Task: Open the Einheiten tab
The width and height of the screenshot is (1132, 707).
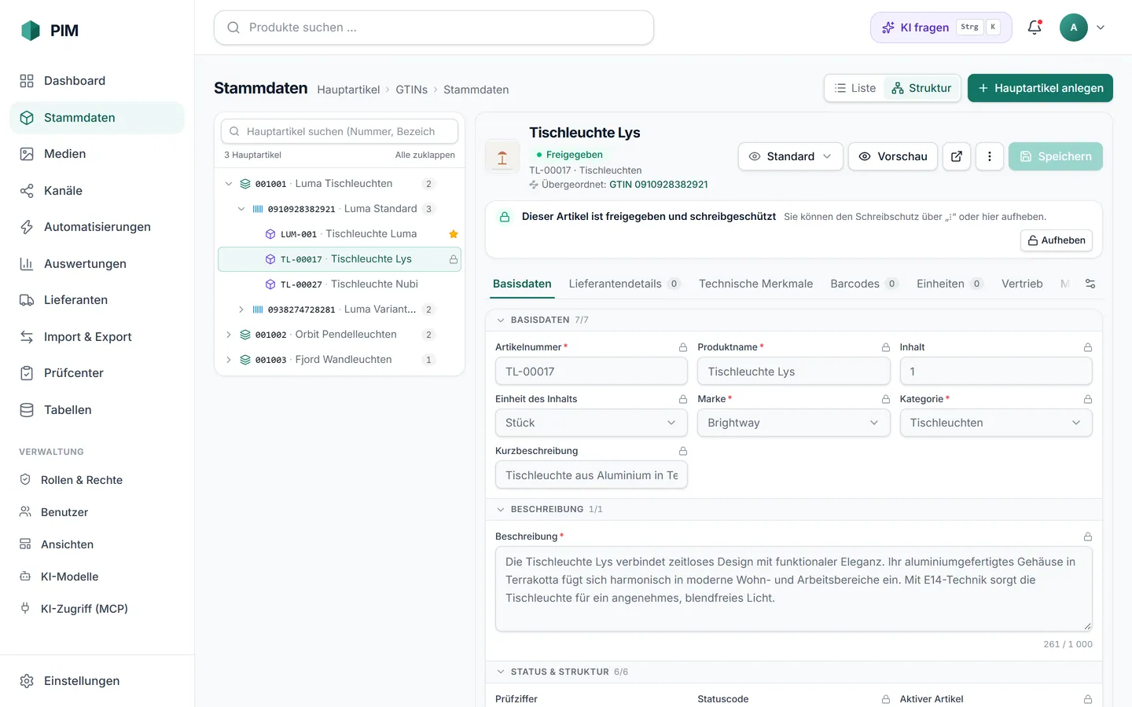Action: pyautogui.click(x=950, y=284)
